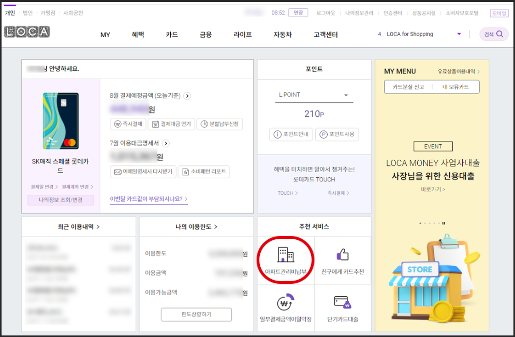
Task: Click the LOCA logo
Action: [27, 32]
